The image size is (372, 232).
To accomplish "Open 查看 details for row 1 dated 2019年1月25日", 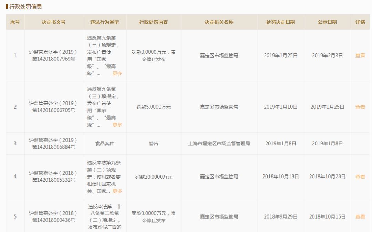I will (x=360, y=56).
